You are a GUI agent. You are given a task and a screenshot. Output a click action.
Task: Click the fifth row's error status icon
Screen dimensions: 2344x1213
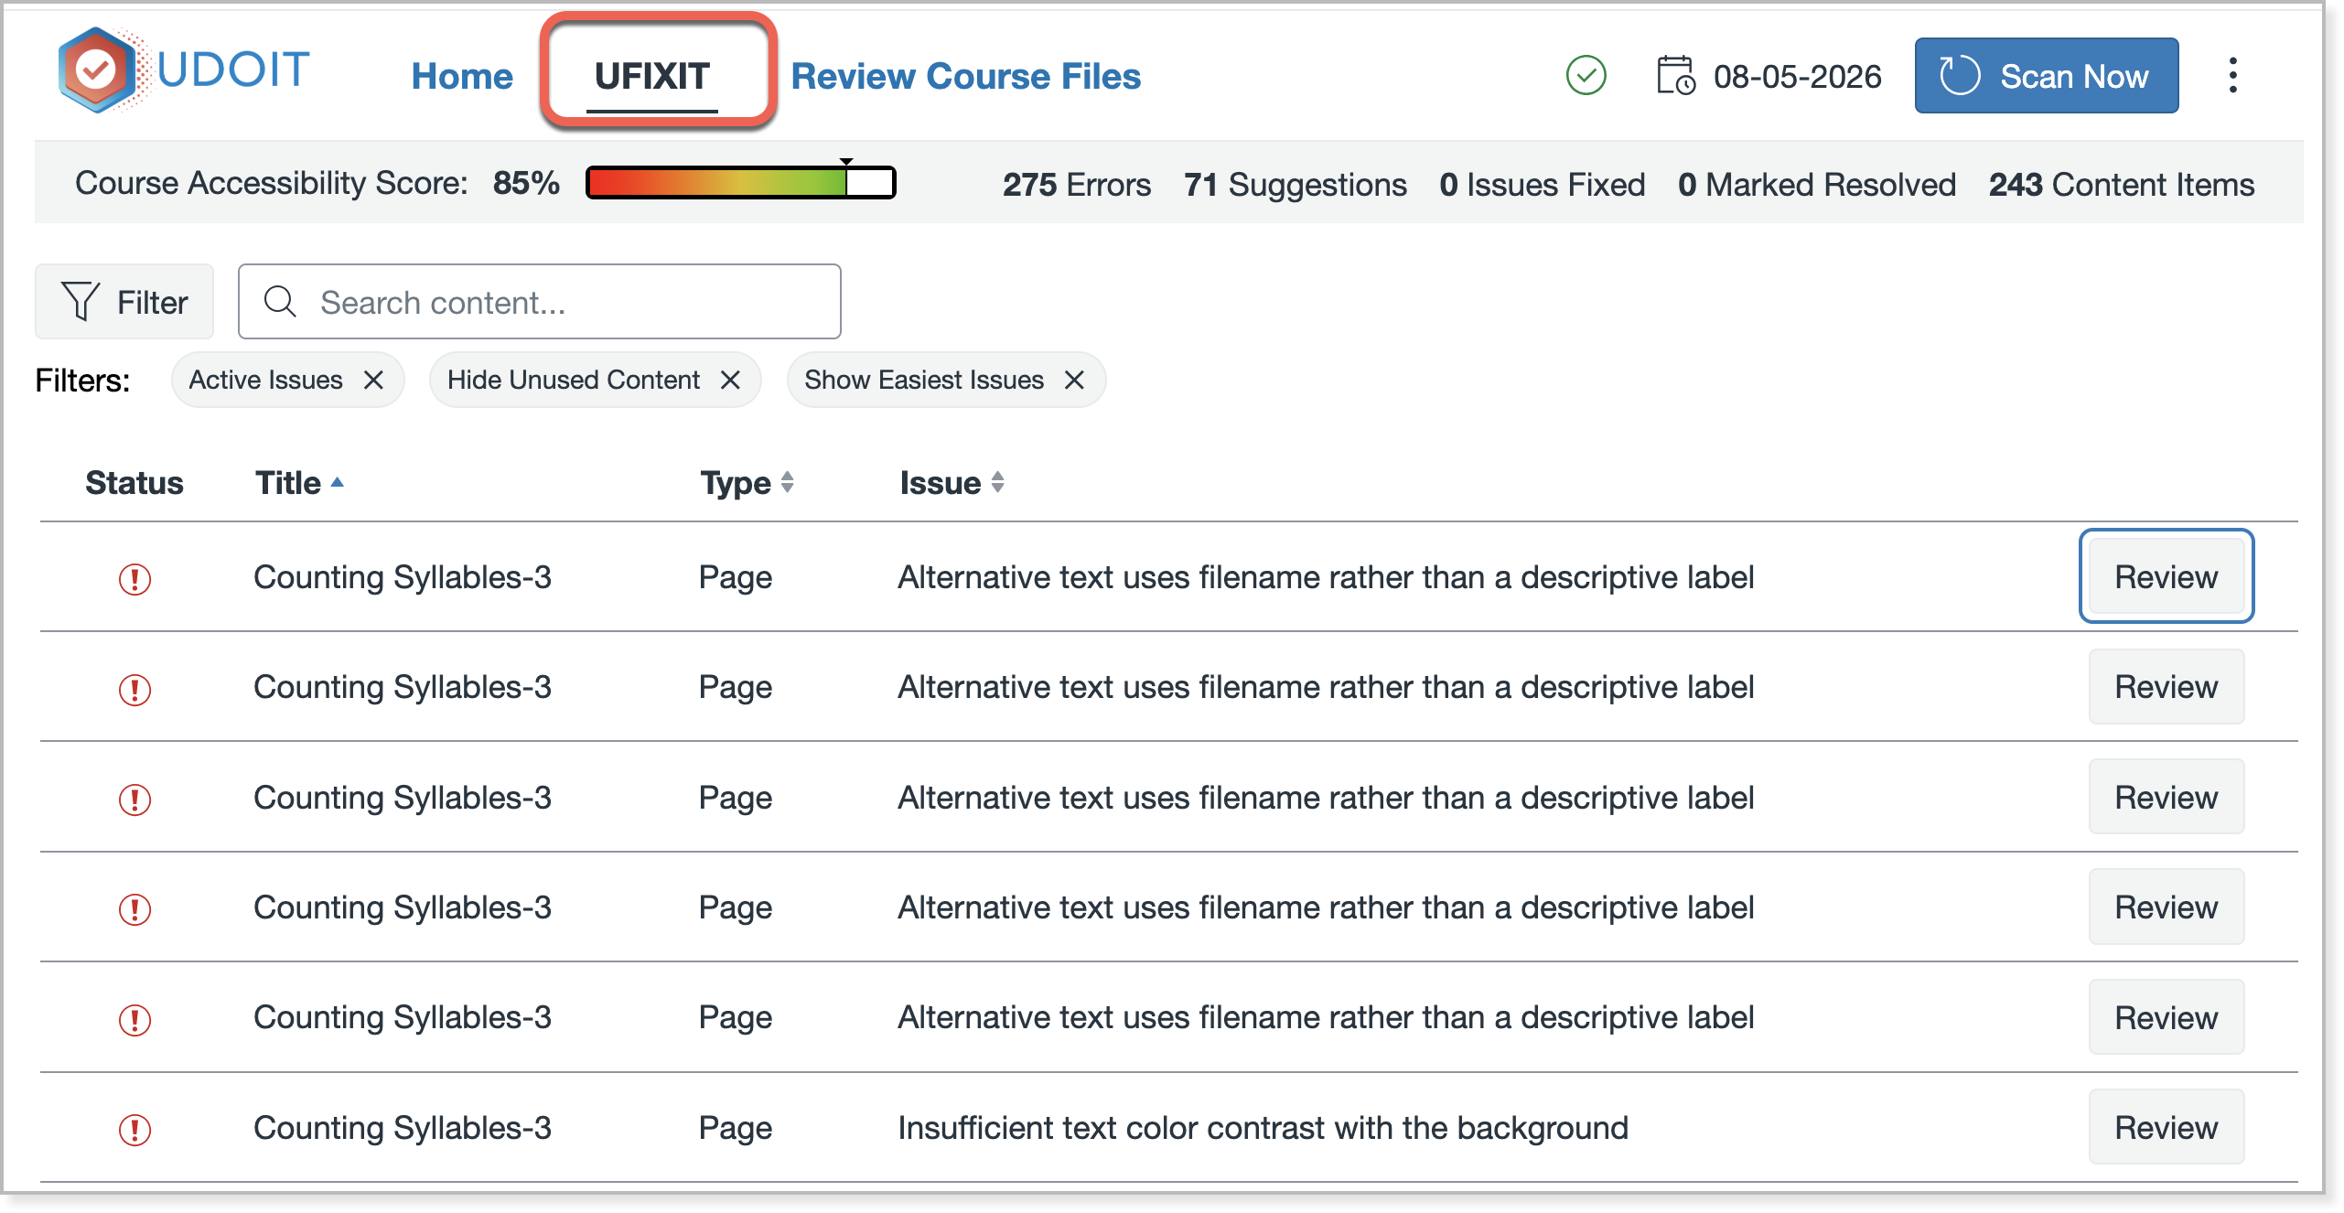[134, 1019]
